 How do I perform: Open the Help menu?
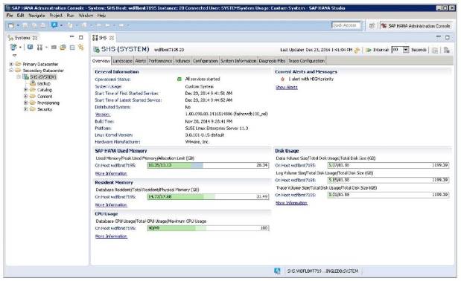point(101,16)
